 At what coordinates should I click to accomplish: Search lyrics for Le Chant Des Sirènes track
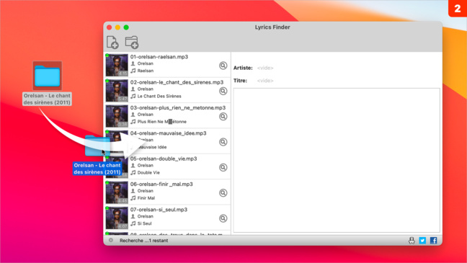click(x=223, y=91)
